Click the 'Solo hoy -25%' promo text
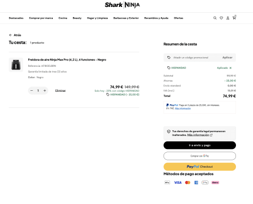This screenshot has width=253, height=204. click(x=117, y=91)
